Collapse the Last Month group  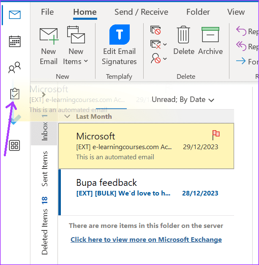pos(67,116)
